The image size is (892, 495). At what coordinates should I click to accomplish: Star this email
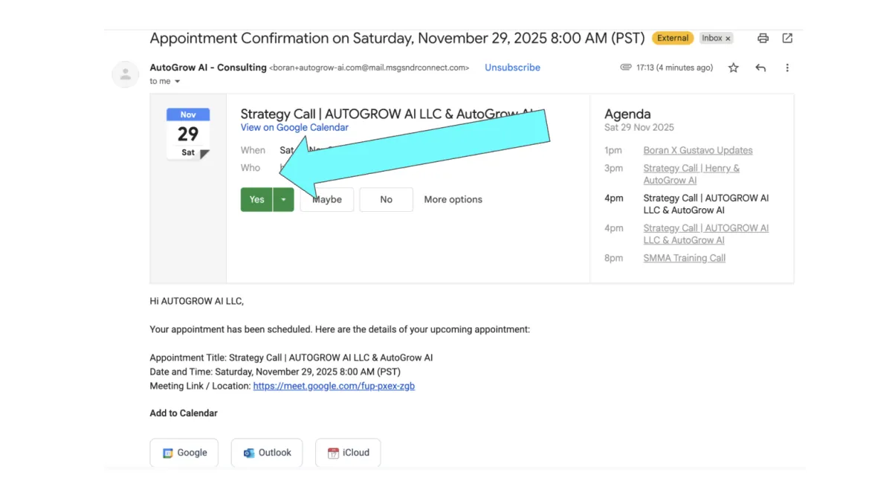(734, 68)
